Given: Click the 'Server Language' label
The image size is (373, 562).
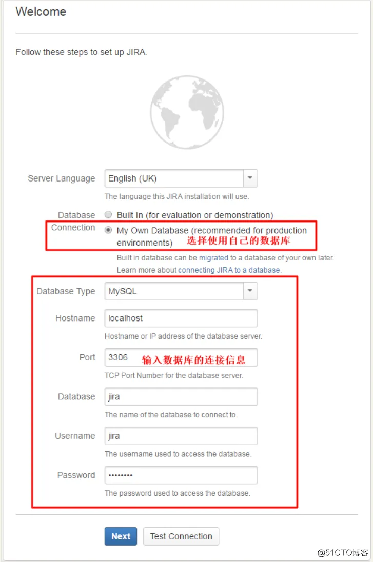Looking at the screenshot, I should point(62,178).
